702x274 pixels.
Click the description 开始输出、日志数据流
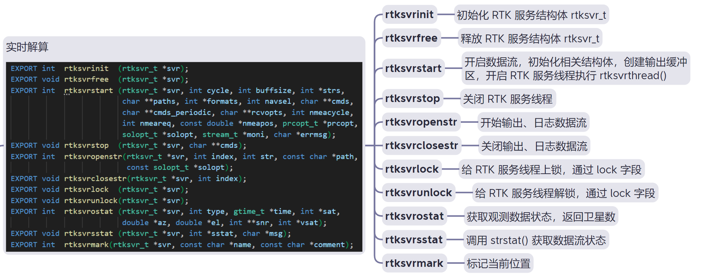pyautogui.click(x=533, y=122)
